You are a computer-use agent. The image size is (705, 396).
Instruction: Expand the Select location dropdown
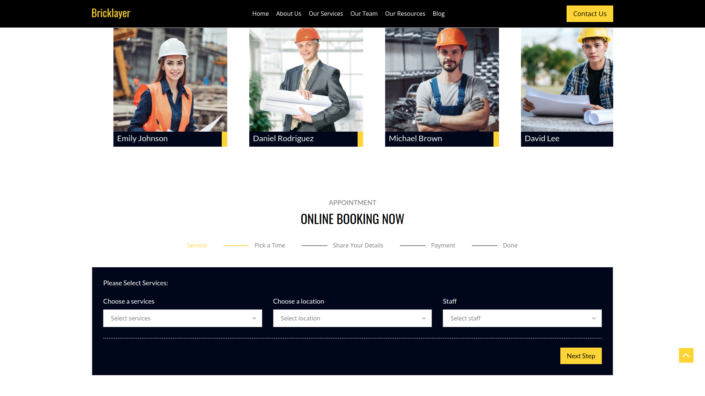pyautogui.click(x=352, y=318)
